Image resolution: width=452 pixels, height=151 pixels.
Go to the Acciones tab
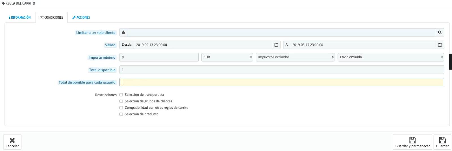coord(81,17)
